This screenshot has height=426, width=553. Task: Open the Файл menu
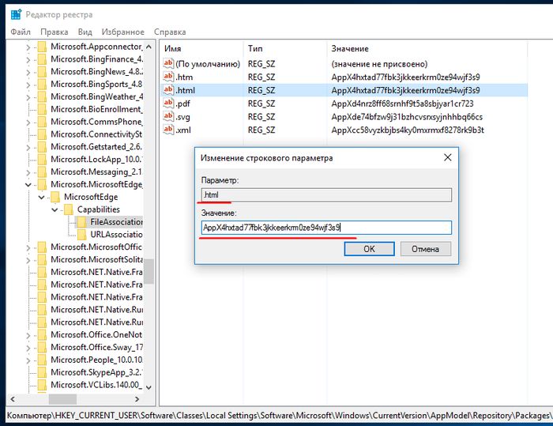21,32
